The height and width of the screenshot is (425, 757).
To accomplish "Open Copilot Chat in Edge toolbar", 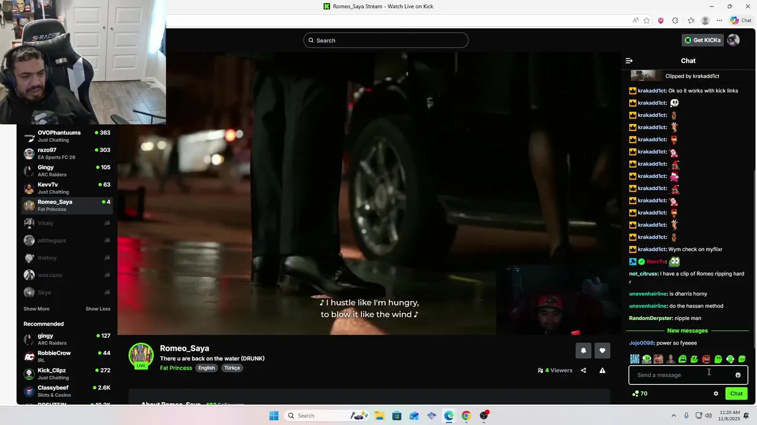I will tap(741, 20).
